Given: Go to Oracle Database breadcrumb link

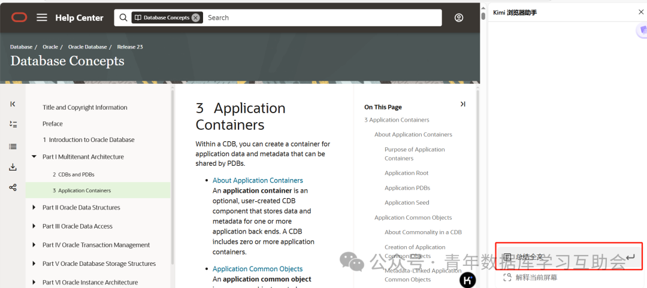Looking at the screenshot, I should click(x=87, y=47).
